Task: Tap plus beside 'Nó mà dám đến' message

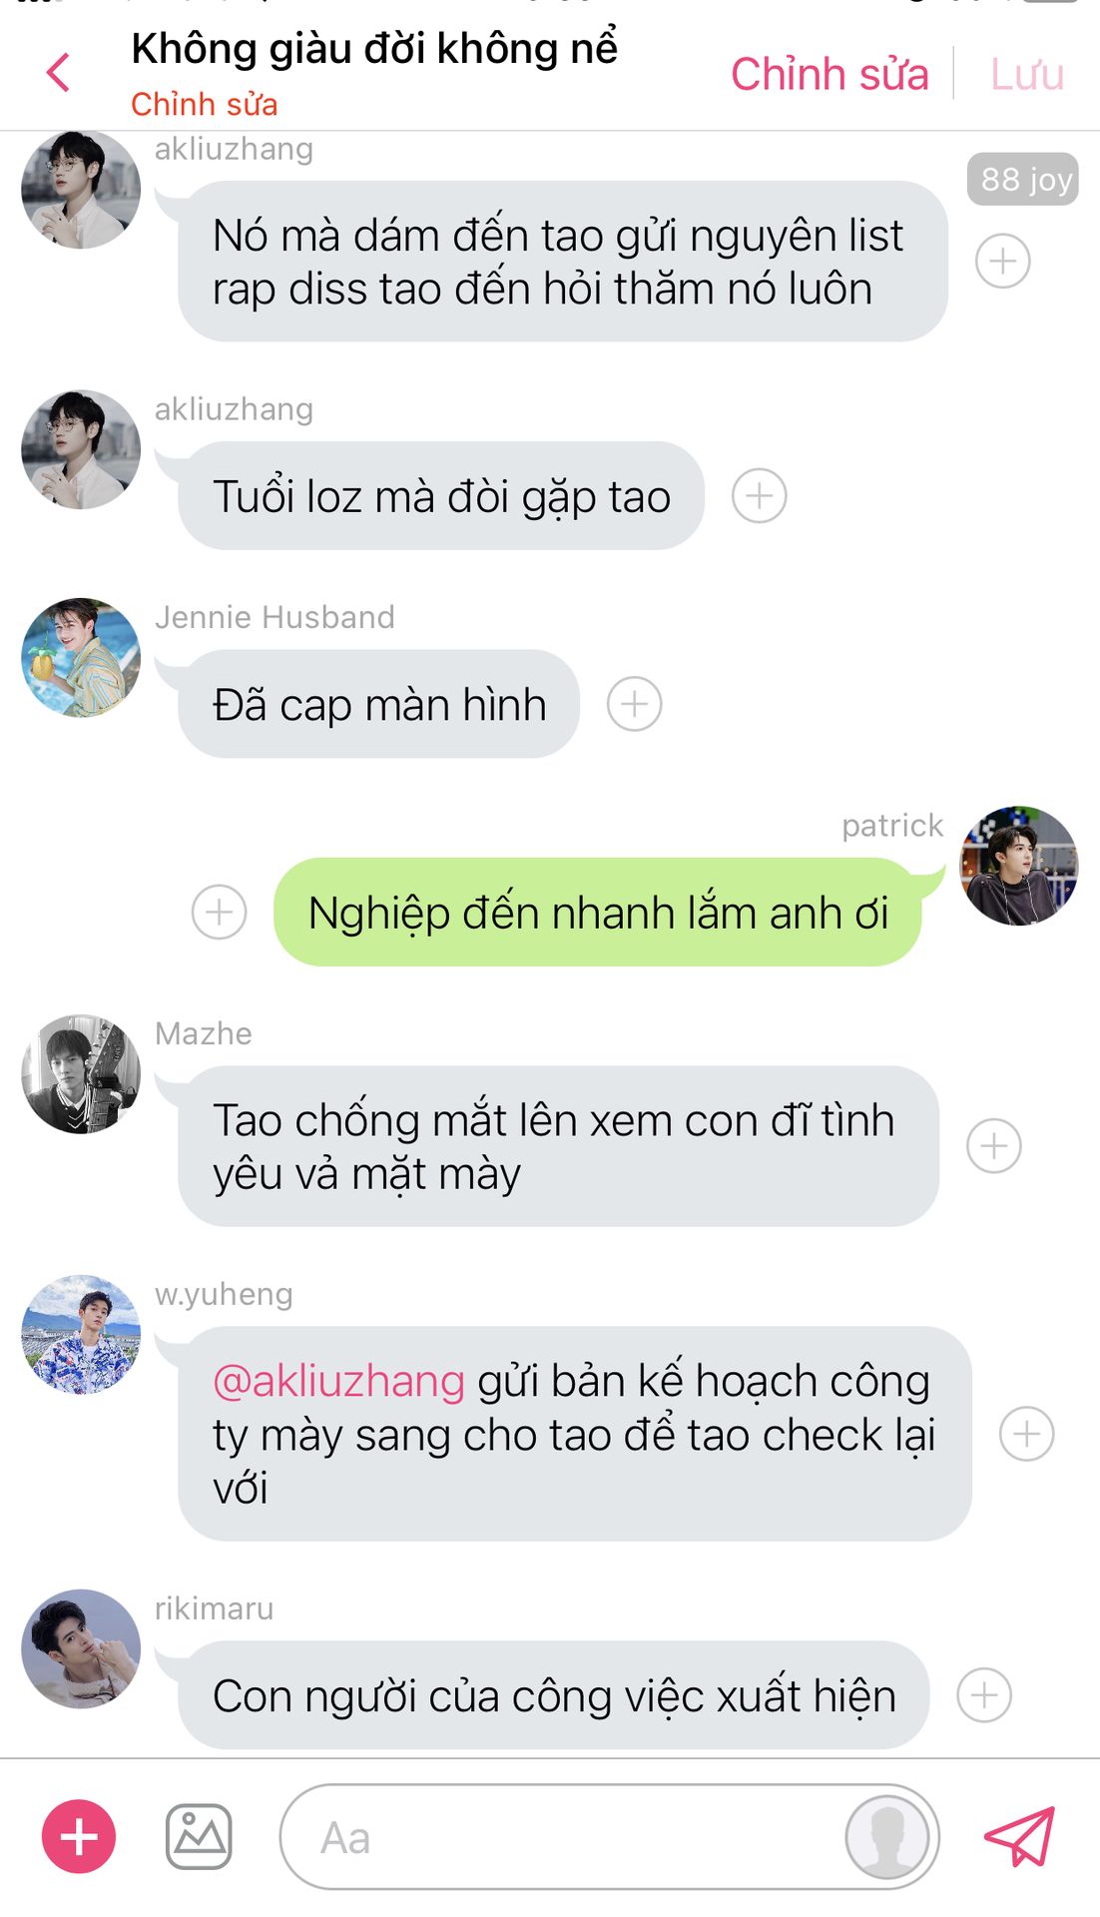Action: pos(1003,262)
